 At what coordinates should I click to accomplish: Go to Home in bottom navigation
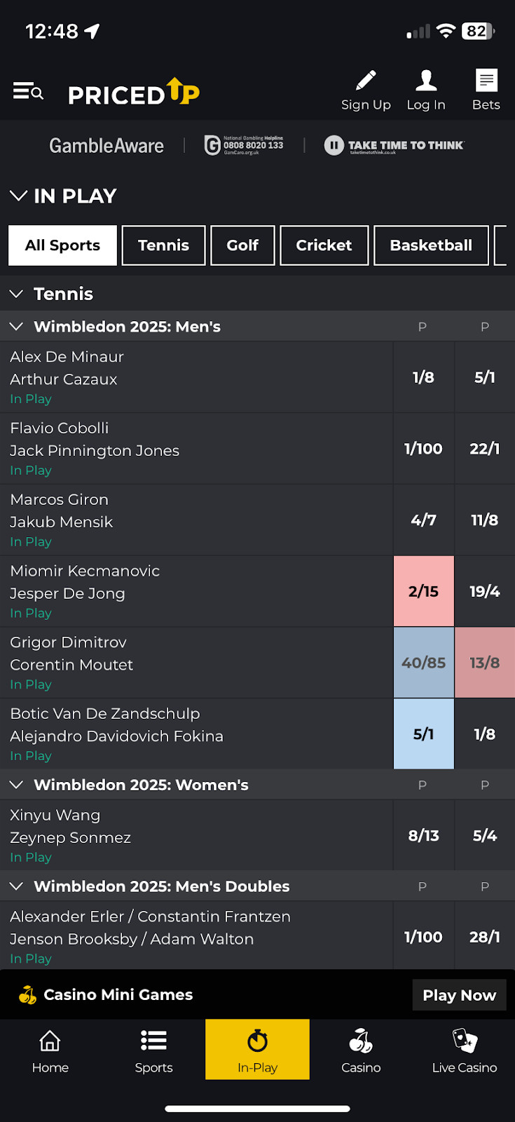tap(50, 1050)
